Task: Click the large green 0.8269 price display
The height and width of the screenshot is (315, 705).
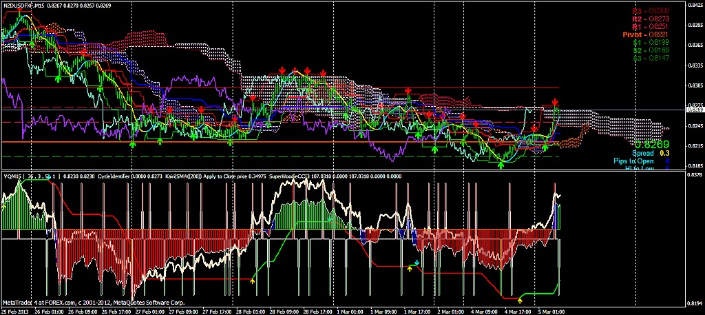Action: pos(652,145)
